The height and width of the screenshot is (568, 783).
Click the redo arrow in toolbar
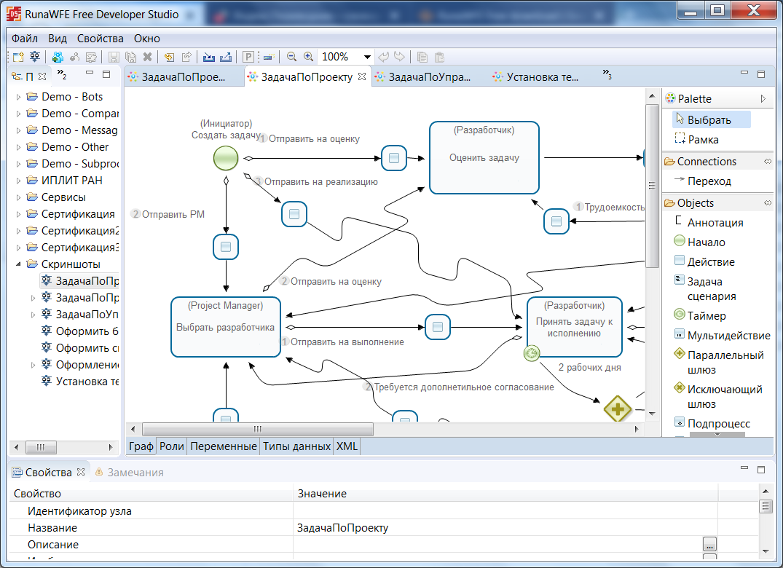pos(399,57)
